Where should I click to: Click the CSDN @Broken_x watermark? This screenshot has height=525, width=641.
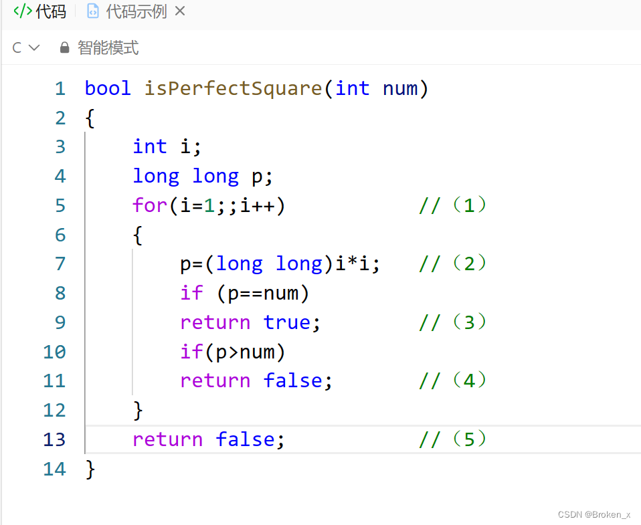pyautogui.click(x=594, y=514)
